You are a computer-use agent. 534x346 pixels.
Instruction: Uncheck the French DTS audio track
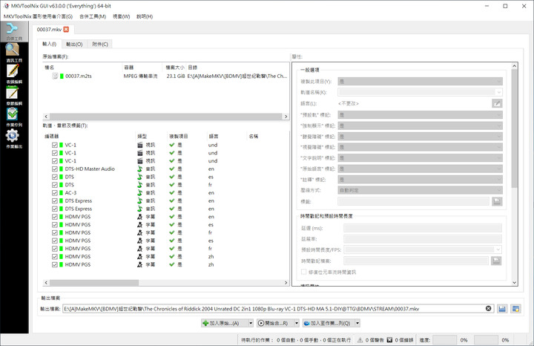coord(55,185)
